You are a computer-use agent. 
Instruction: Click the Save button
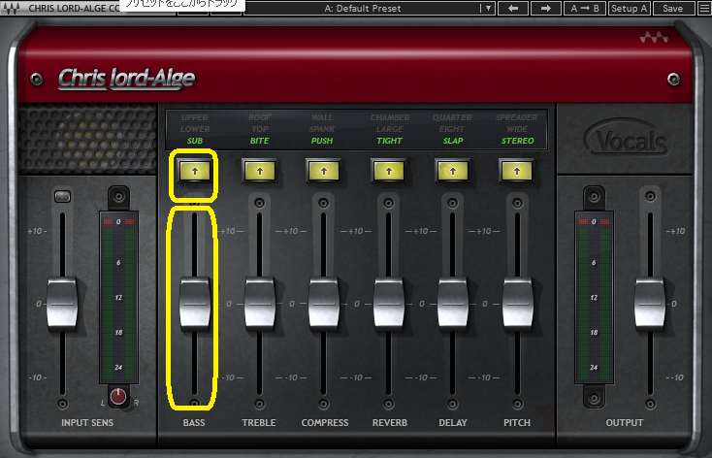coord(672,8)
